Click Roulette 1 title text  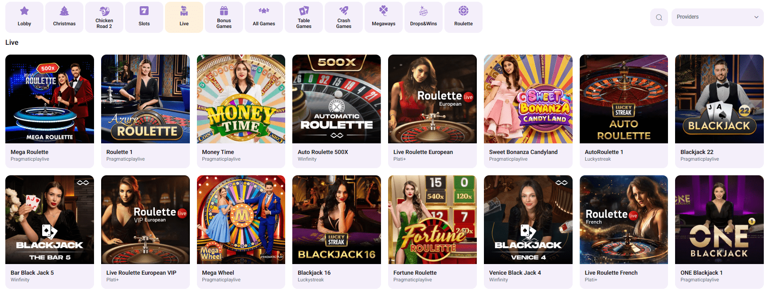(x=119, y=152)
